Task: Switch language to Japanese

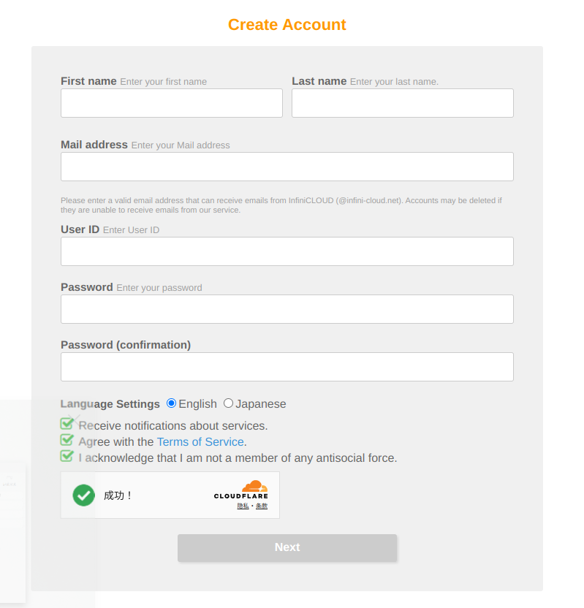Action: pos(227,403)
